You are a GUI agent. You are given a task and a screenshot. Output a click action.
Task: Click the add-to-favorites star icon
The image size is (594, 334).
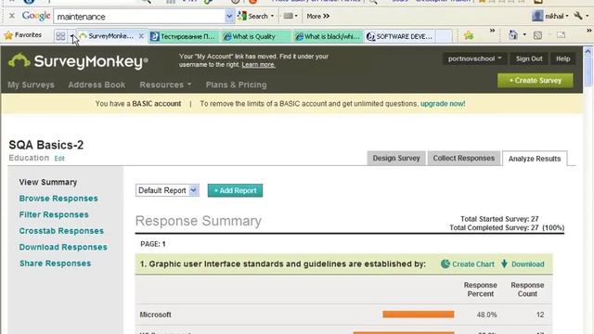click(469, 35)
